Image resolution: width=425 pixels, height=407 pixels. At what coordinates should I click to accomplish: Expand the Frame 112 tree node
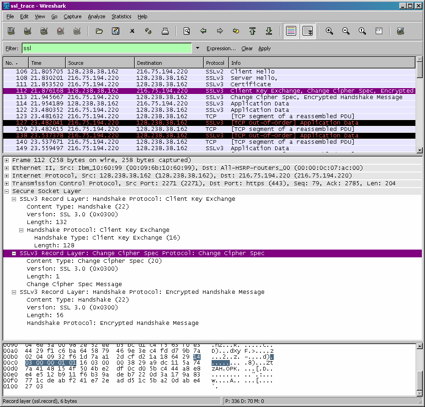click(6, 160)
